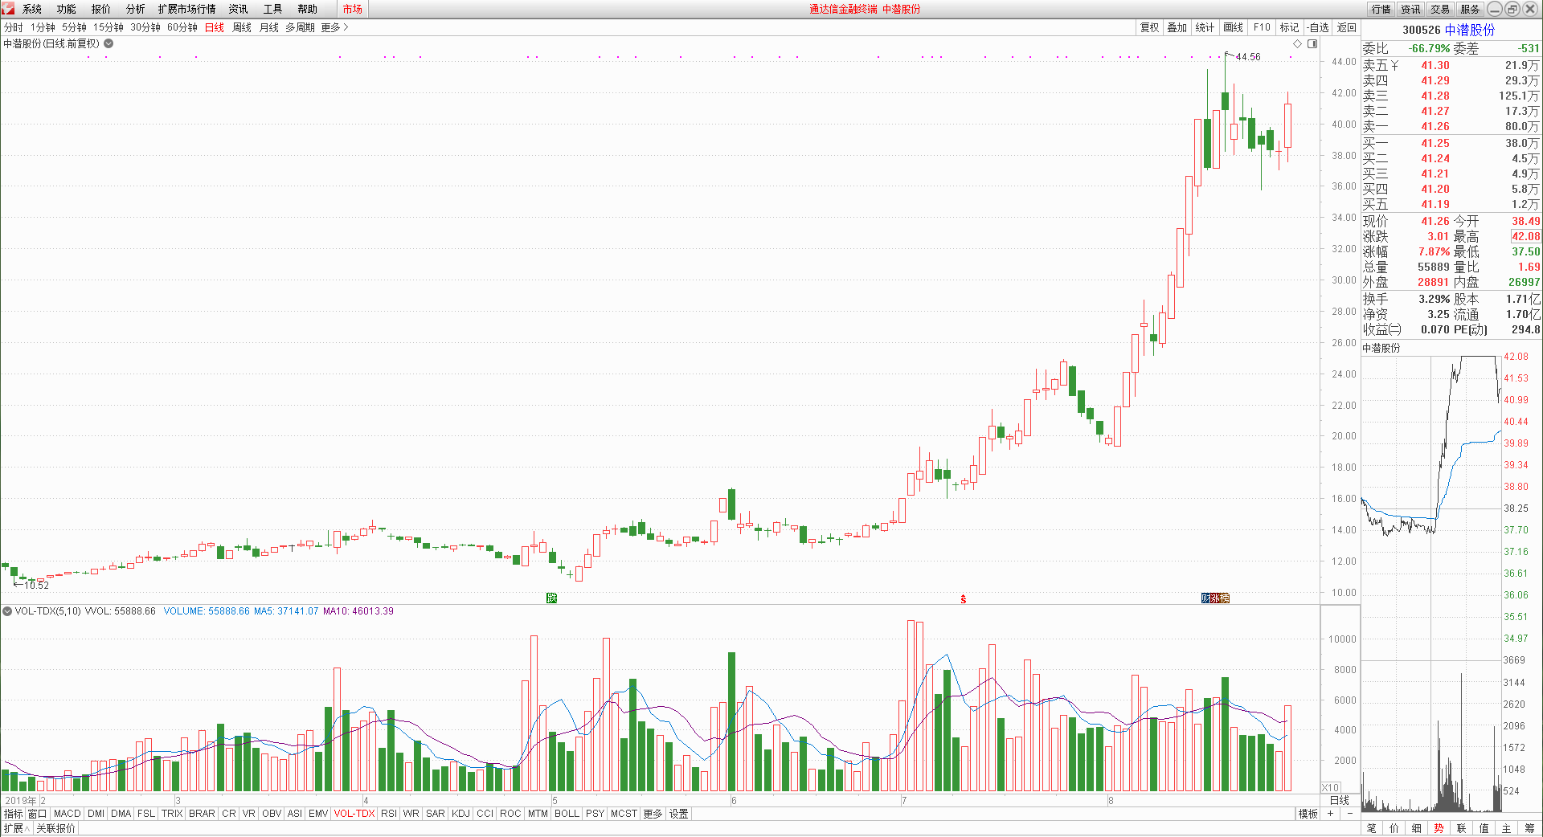Click the 复权 toolbar button
The height and width of the screenshot is (837, 1543).
pyautogui.click(x=1150, y=27)
